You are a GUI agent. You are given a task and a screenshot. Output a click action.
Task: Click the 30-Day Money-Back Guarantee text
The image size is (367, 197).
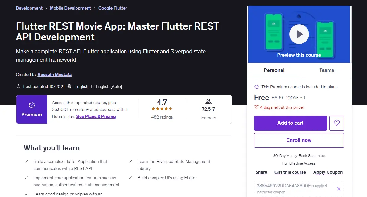[x=299, y=156]
